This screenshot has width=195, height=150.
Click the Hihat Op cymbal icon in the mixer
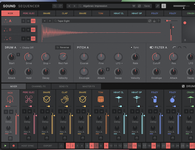pyautogui.click(x=137, y=99)
